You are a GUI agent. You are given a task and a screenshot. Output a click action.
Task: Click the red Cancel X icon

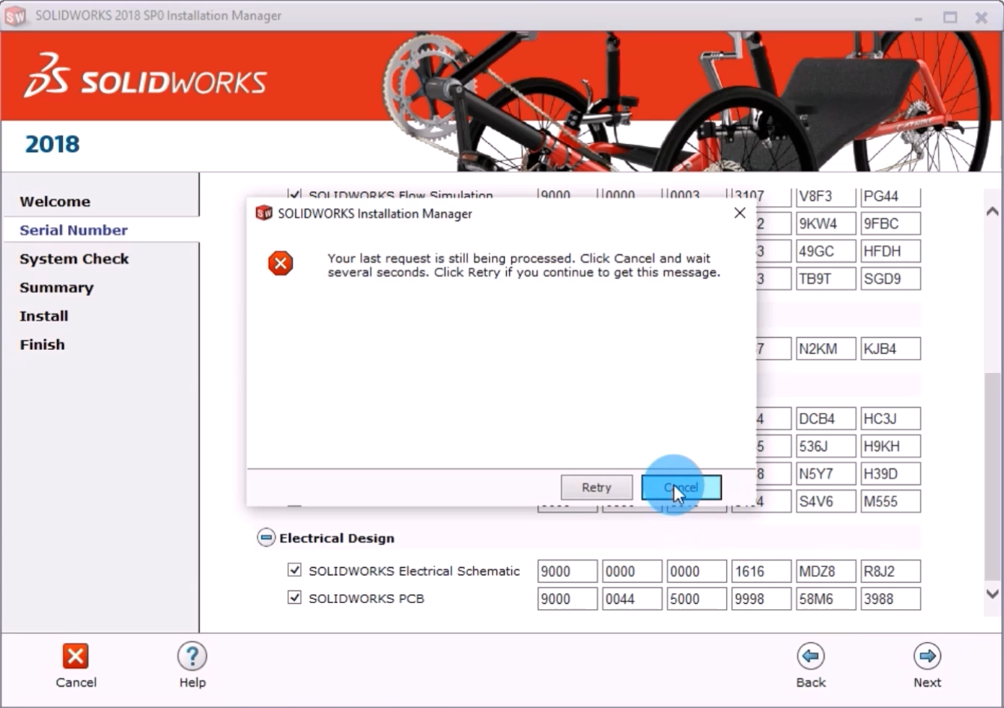(75, 656)
